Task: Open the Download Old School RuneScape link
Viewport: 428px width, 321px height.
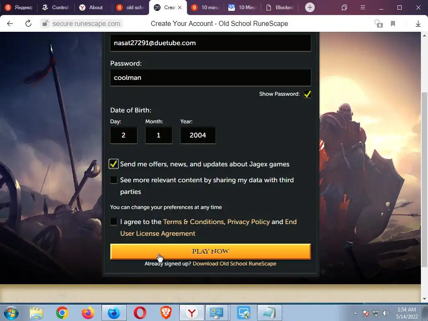Action: (x=234, y=264)
